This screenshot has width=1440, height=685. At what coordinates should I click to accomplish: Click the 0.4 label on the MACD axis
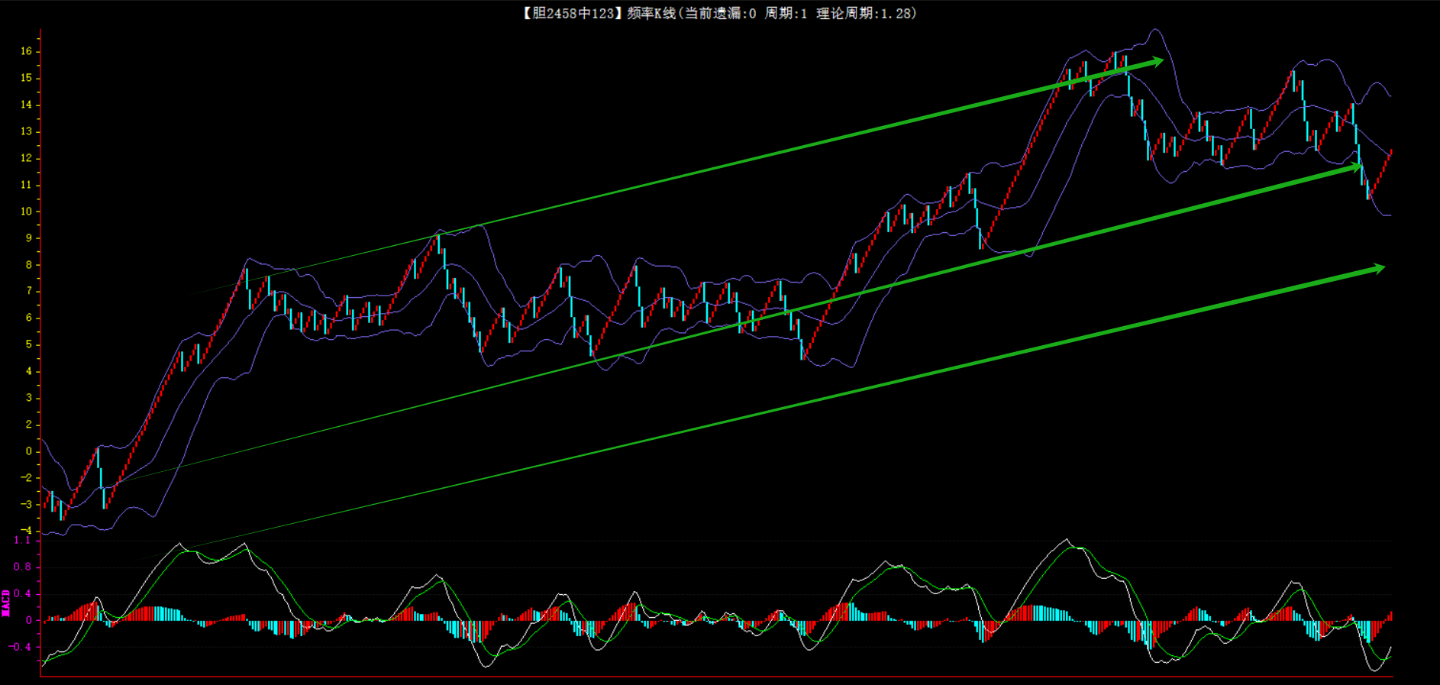pos(22,593)
